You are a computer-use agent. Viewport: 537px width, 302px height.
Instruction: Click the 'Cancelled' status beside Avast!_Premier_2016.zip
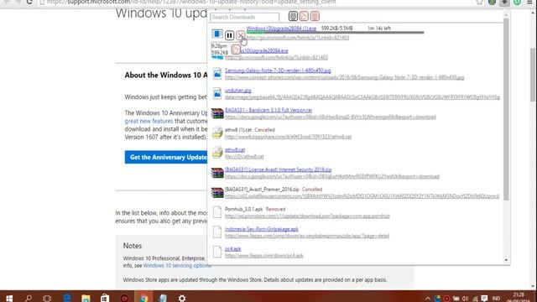312,189
